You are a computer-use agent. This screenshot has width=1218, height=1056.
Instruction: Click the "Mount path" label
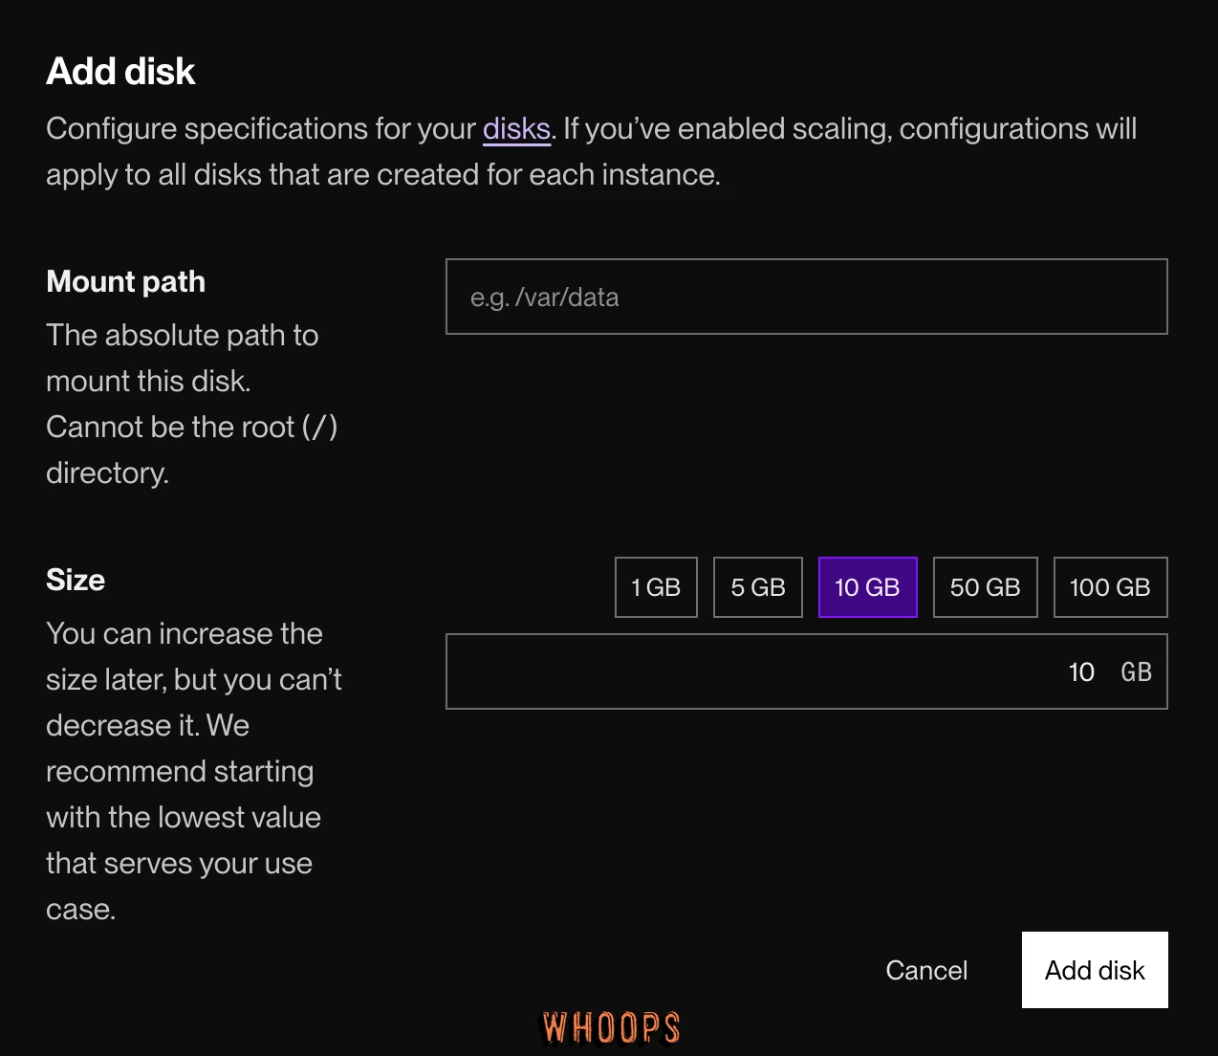[x=125, y=281]
